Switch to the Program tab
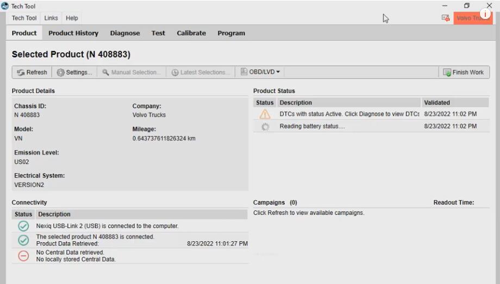 (231, 33)
